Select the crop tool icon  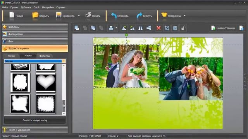point(167,28)
